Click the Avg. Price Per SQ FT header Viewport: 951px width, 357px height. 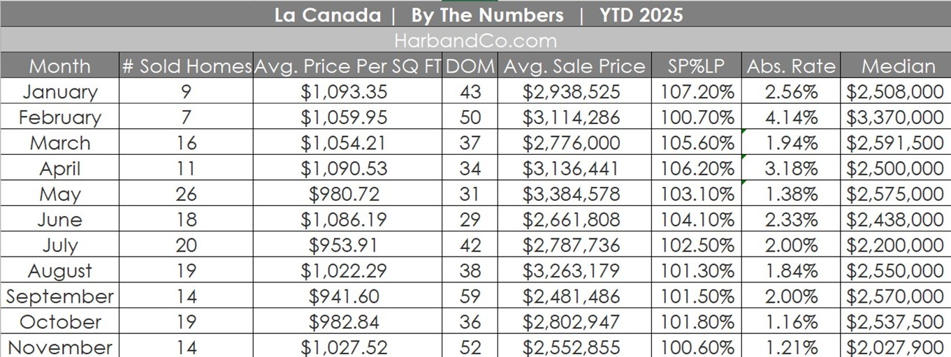[347, 66]
